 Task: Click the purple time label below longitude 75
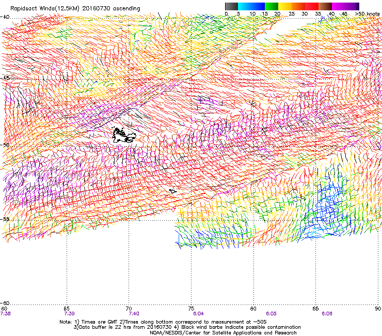(x=199, y=314)
